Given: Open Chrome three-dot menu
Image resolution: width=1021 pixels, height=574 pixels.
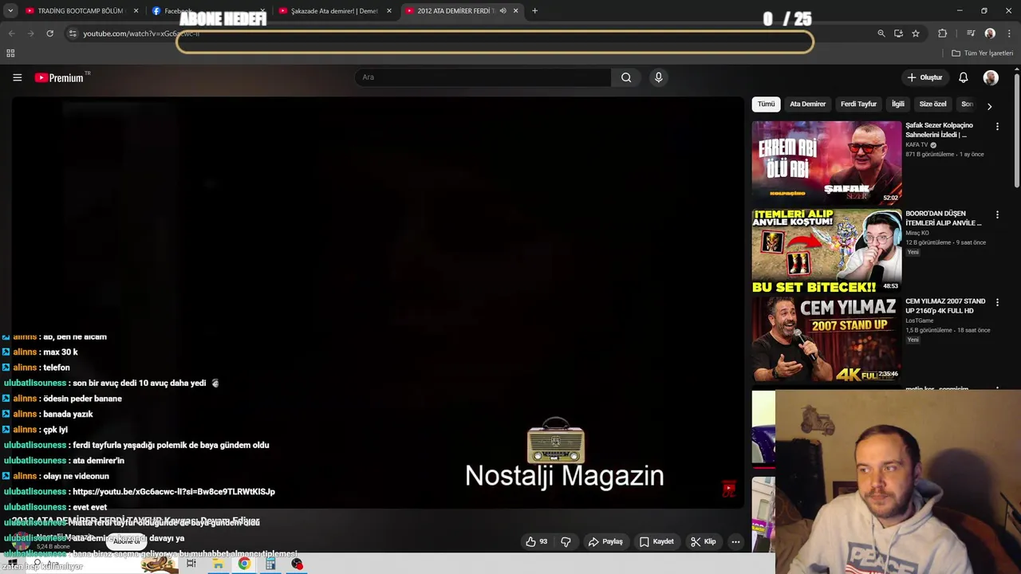Looking at the screenshot, I should pyautogui.click(x=1007, y=33).
